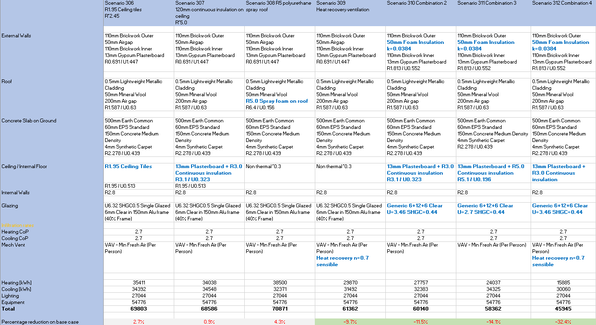Select the Mech Vent row label

click(14, 245)
